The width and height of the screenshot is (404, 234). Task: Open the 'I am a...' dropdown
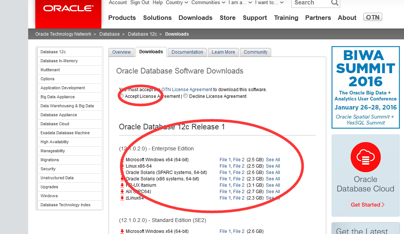pos(240,3)
